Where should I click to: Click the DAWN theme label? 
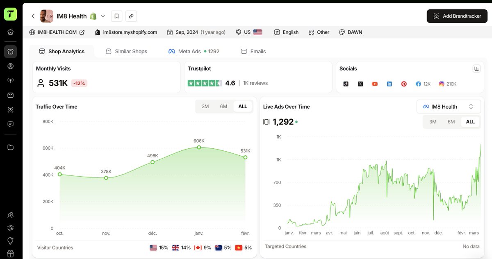pos(351,32)
